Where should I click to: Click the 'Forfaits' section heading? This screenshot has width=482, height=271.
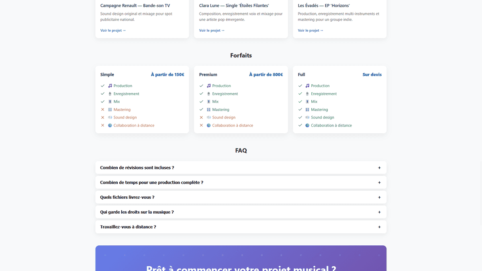click(x=241, y=55)
